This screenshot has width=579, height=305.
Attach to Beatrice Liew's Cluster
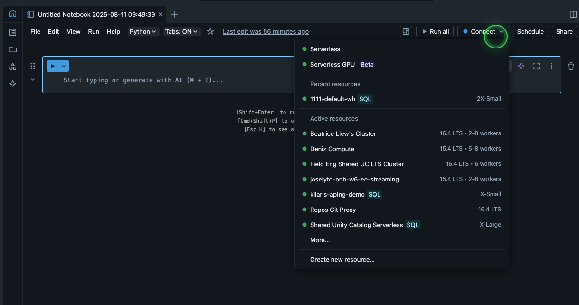(x=402, y=133)
